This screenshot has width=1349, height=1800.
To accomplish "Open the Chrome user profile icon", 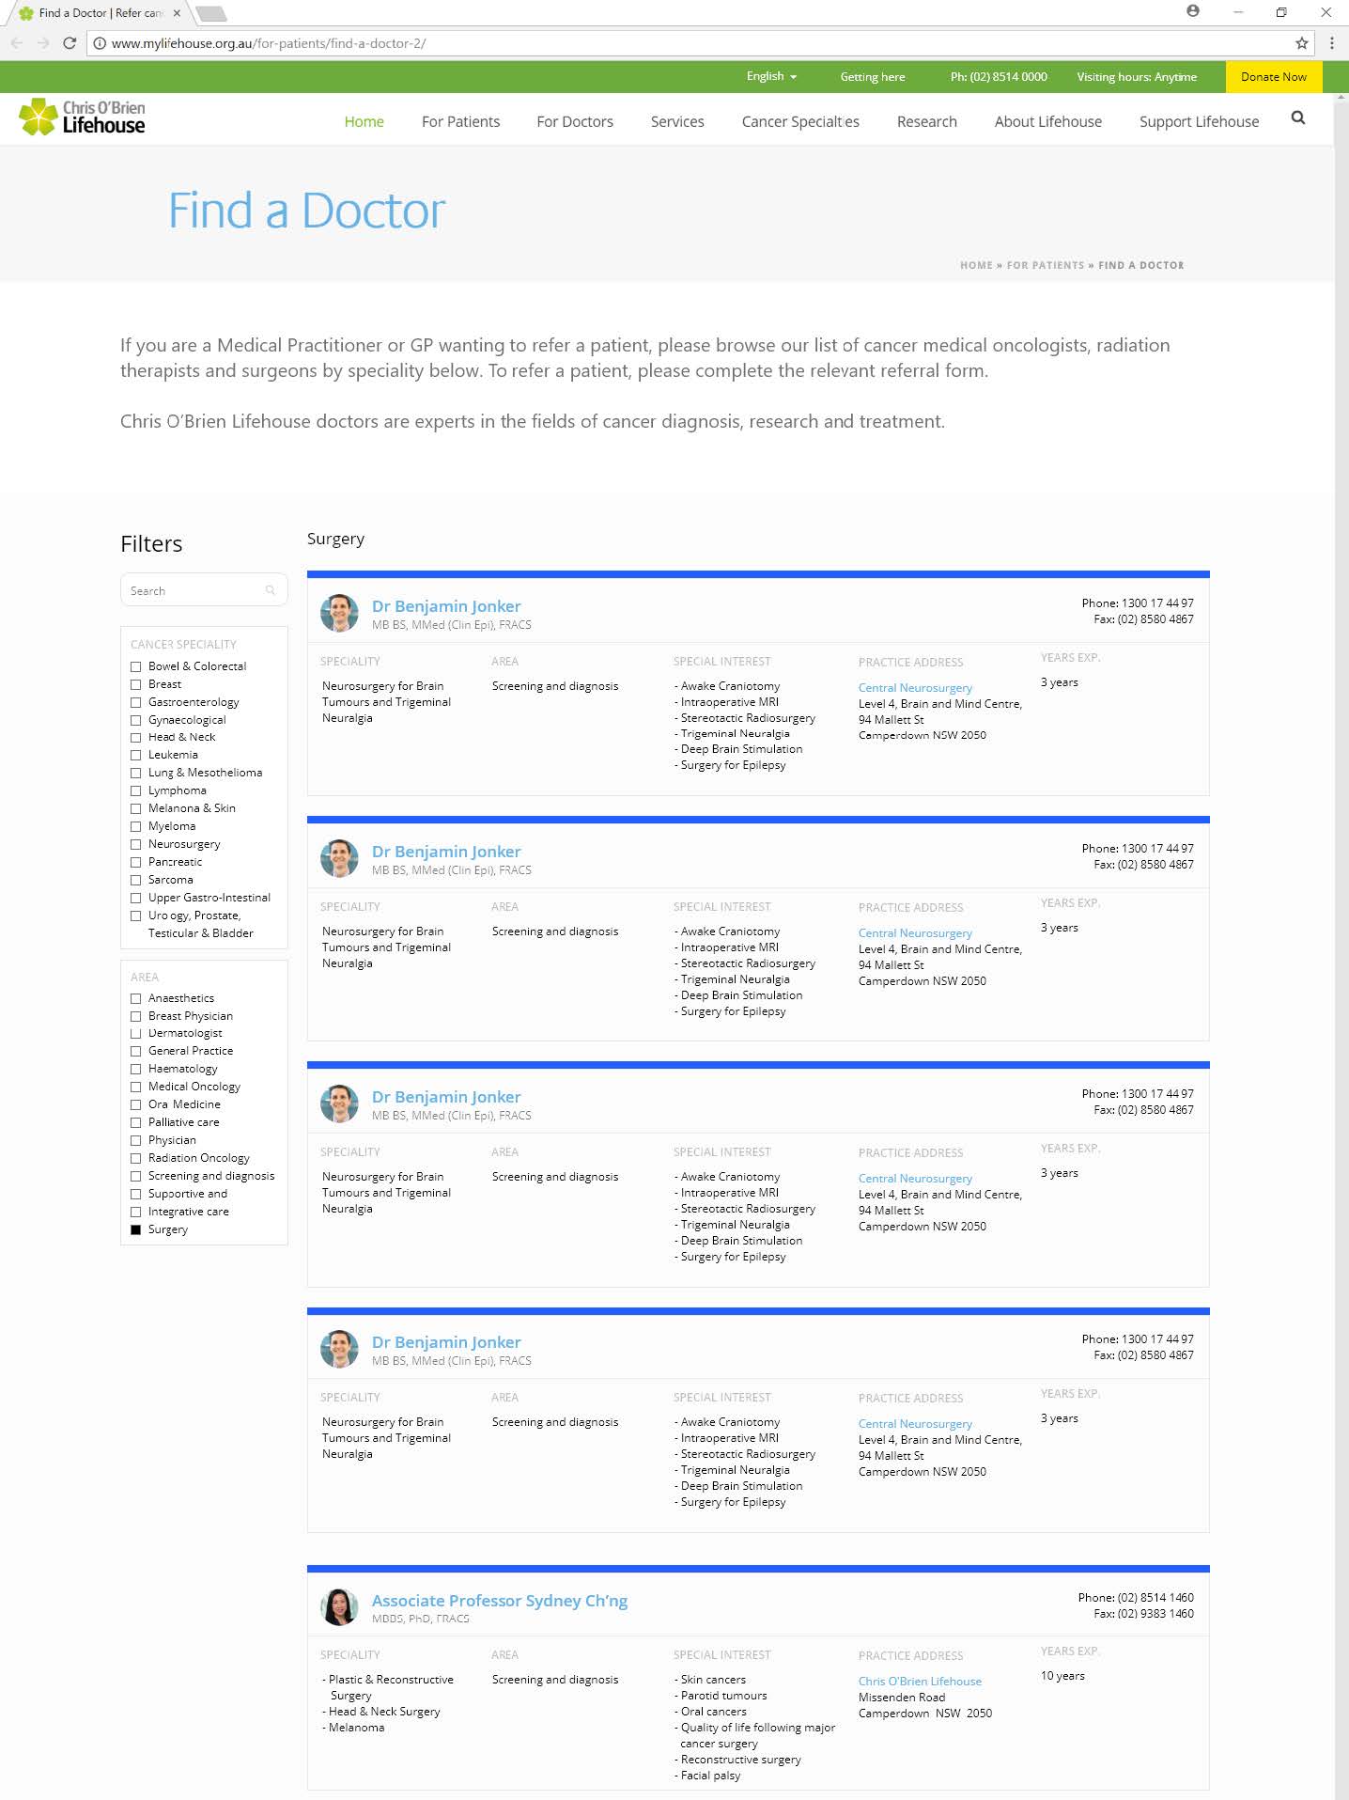I will click(1193, 11).
